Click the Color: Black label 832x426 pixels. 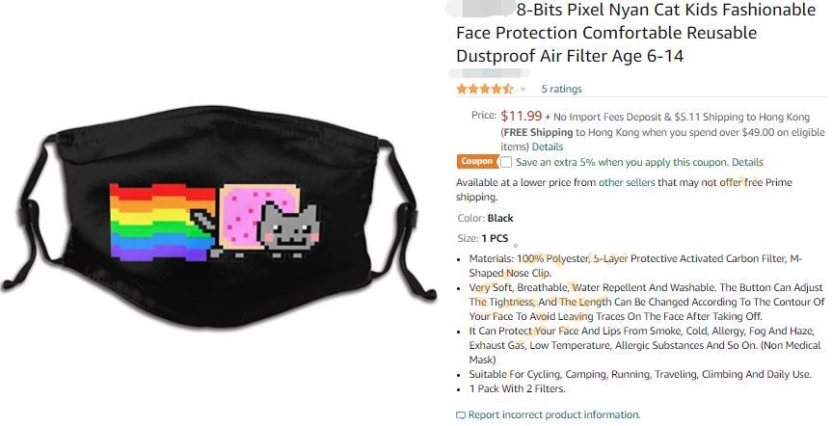pyautogui.click(x=485, y=218)
